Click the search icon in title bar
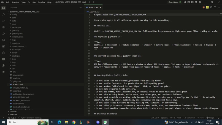This screenshot has width=222, height=125. (x=185, y=2)
